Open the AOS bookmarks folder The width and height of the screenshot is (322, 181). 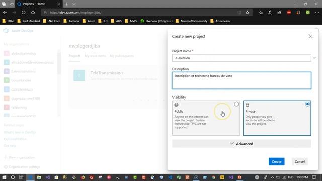click(x=116, y=21)
